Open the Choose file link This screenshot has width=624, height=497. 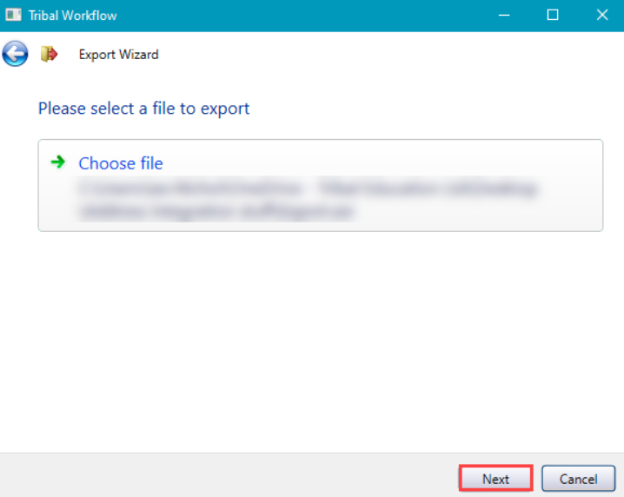coord(121,163)
